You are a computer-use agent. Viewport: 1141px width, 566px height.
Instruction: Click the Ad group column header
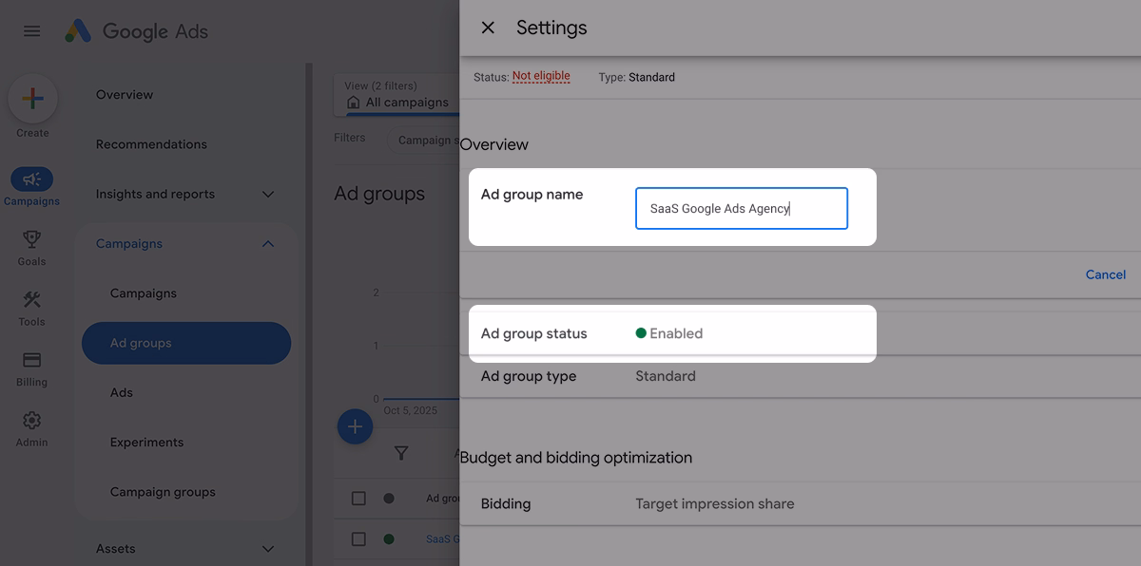click(x=442, y=498)
